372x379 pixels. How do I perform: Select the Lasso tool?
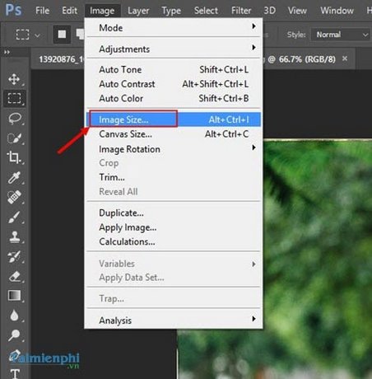click(x=15, y=119)
